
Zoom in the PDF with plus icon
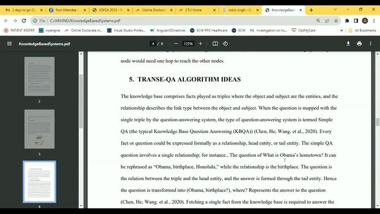click(x=201, y=43)
